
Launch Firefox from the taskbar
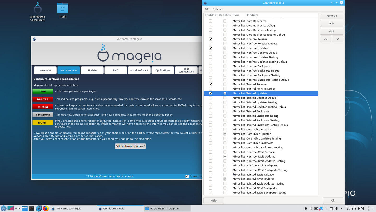point(46,209)
